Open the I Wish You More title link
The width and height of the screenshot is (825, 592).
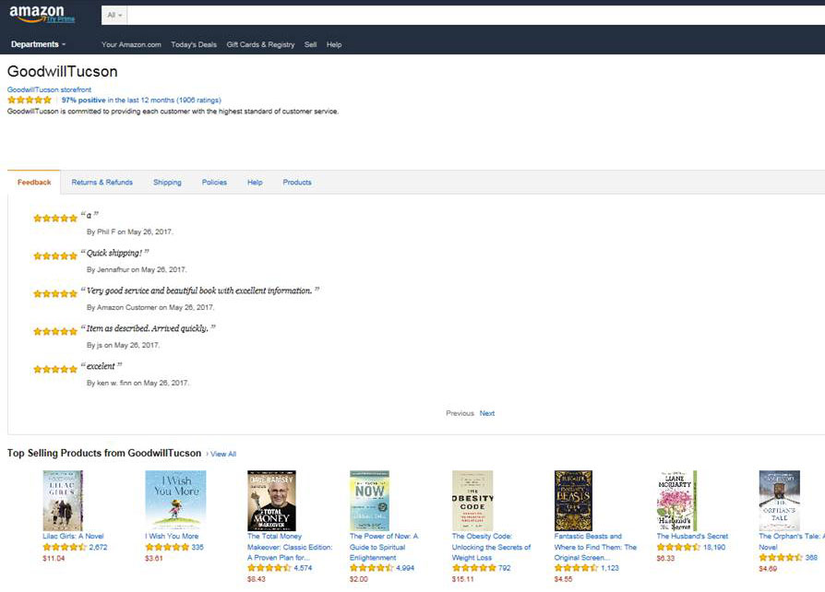coord(172,537)
